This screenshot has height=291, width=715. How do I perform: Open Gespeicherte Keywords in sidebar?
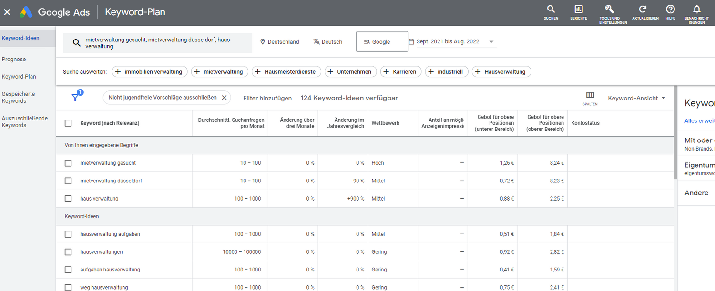pyautogui.click(x=18, y=97)
